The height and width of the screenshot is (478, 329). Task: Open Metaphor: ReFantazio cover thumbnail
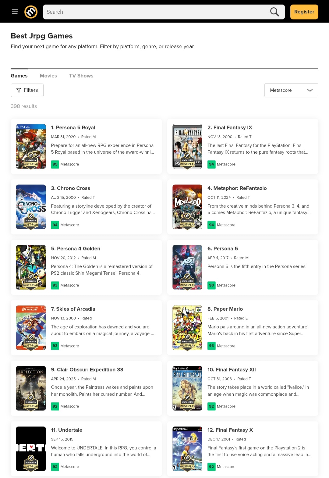187,207
